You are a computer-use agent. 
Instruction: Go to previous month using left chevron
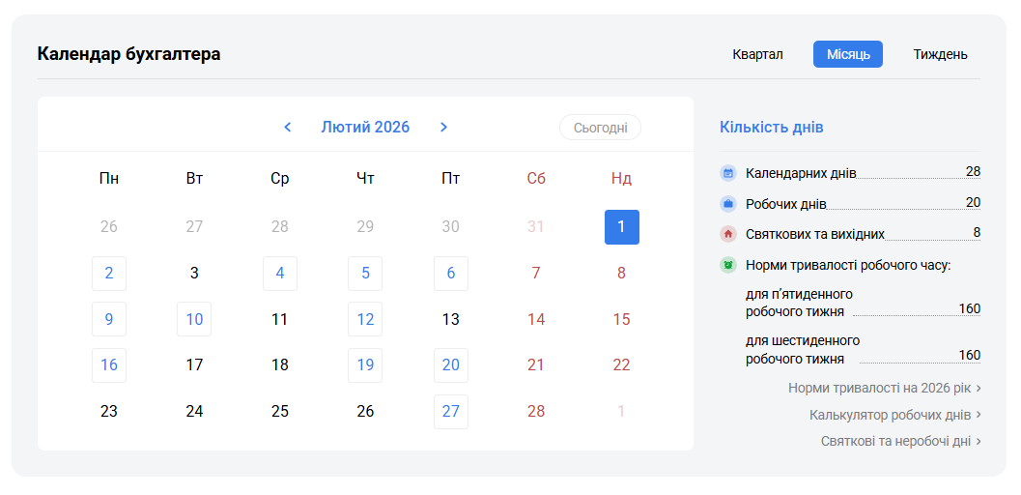[288, 128]
